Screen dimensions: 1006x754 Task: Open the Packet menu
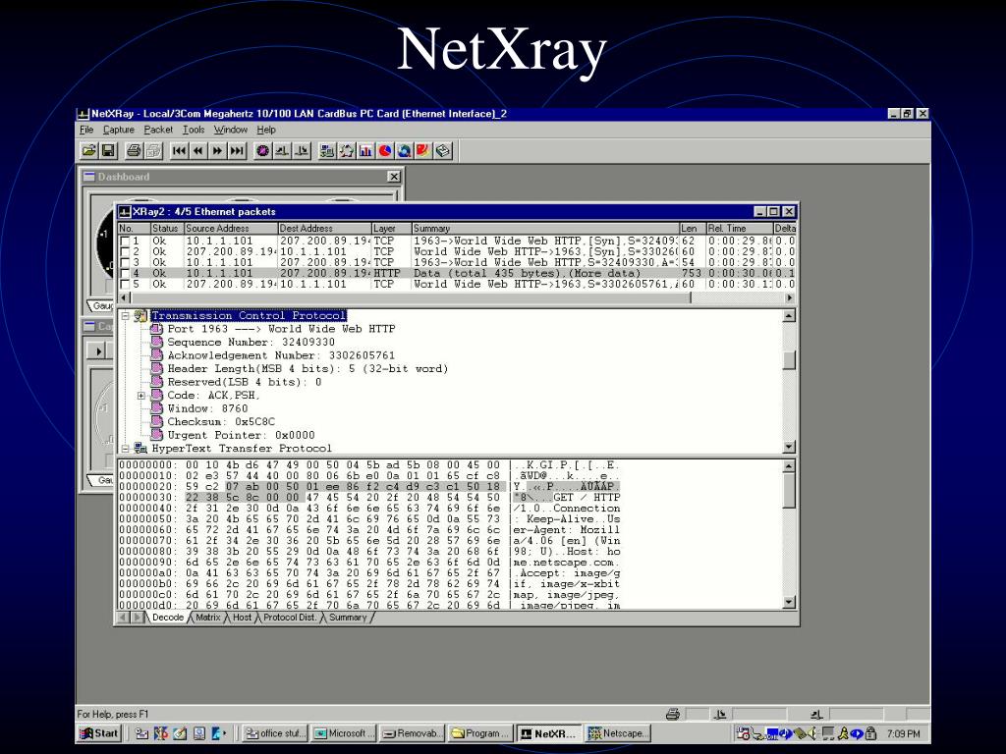(x=158, y=130)
